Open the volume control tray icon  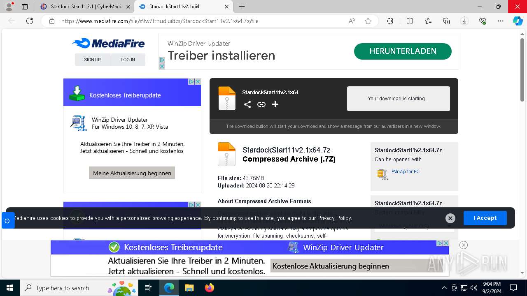point(474,288)
